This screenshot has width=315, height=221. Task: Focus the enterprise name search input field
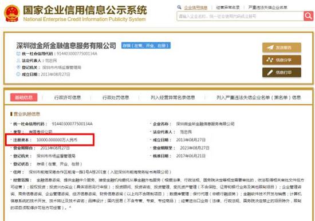tap(240, 16)
